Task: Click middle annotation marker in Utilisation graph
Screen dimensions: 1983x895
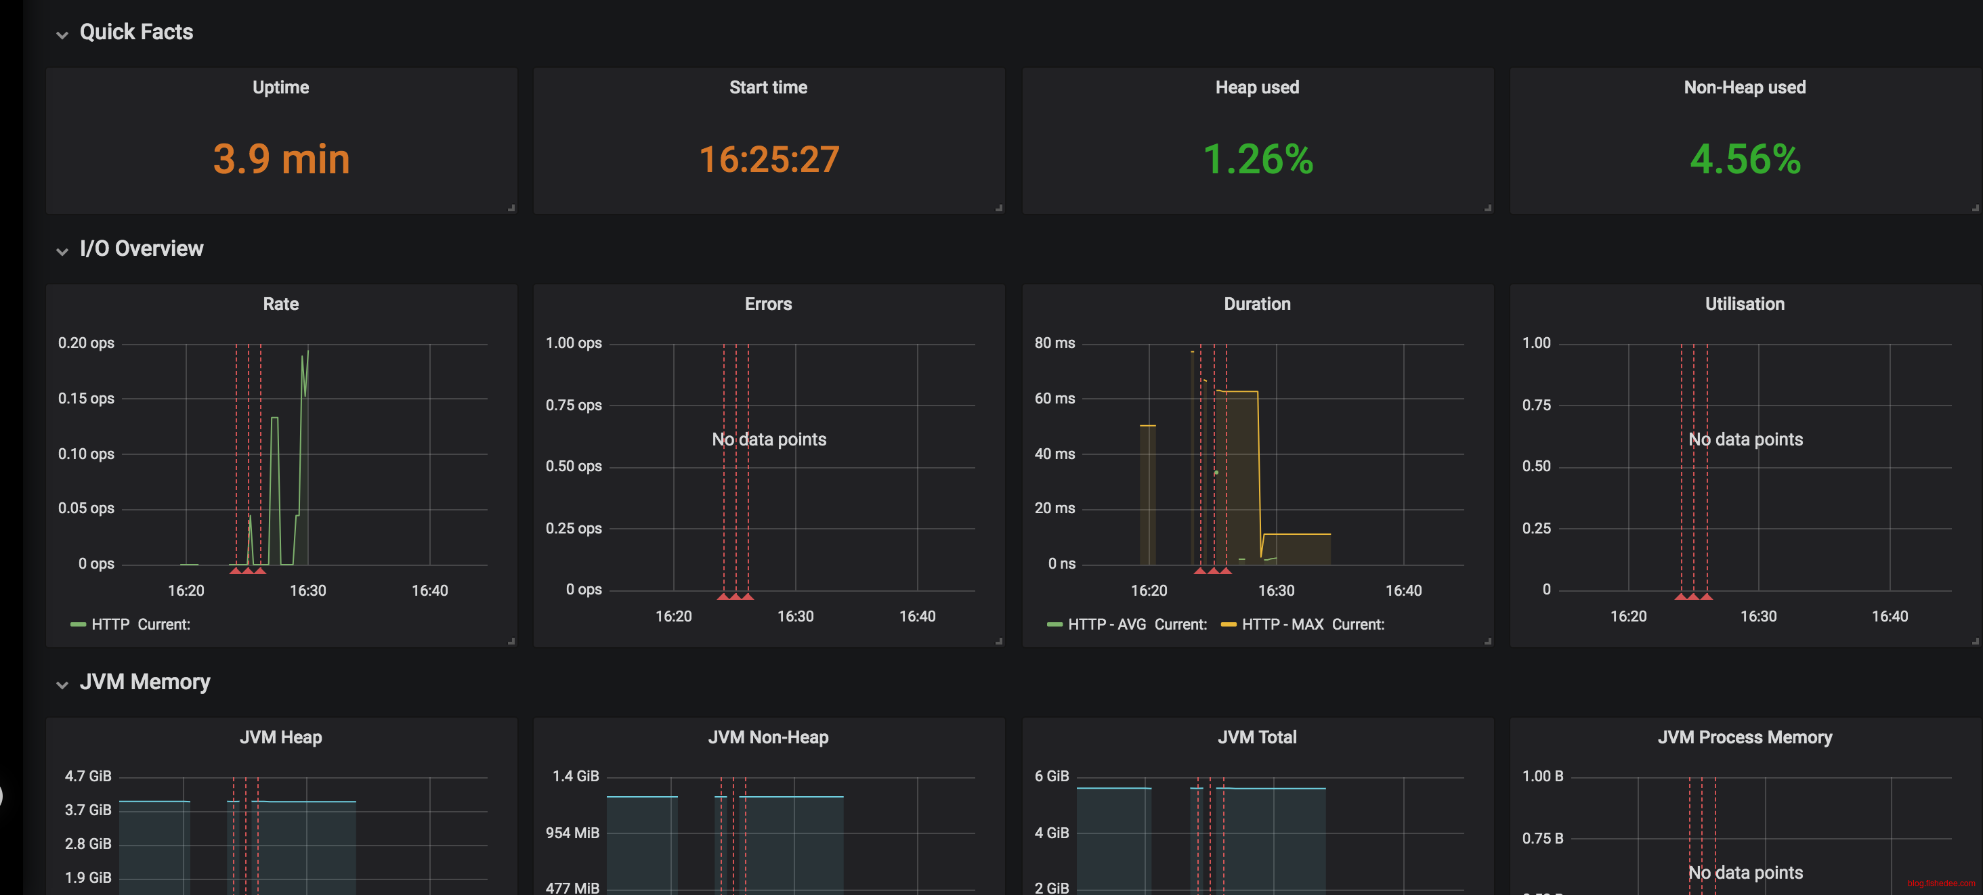Action: coord(1694,596)
